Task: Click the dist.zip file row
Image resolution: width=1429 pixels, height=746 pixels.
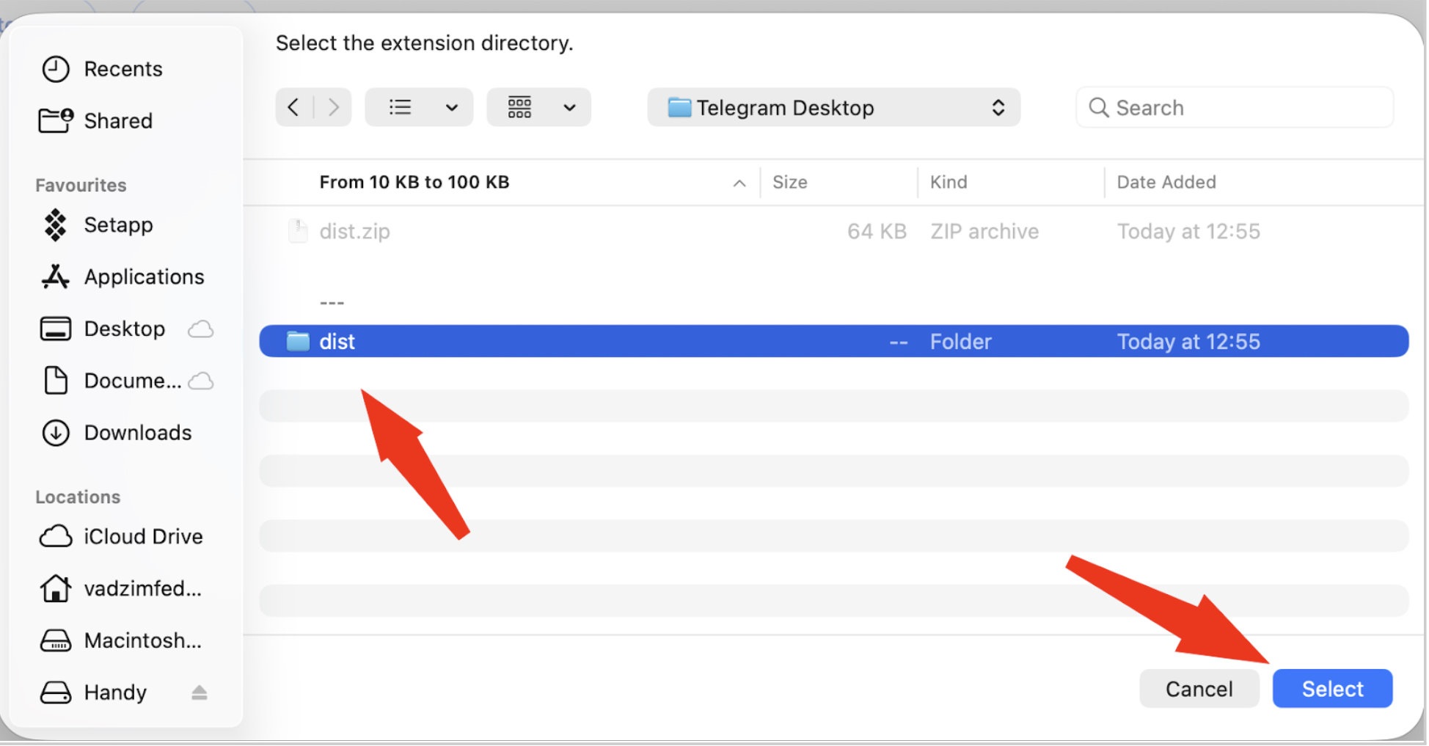Action: tap(834, 231)
